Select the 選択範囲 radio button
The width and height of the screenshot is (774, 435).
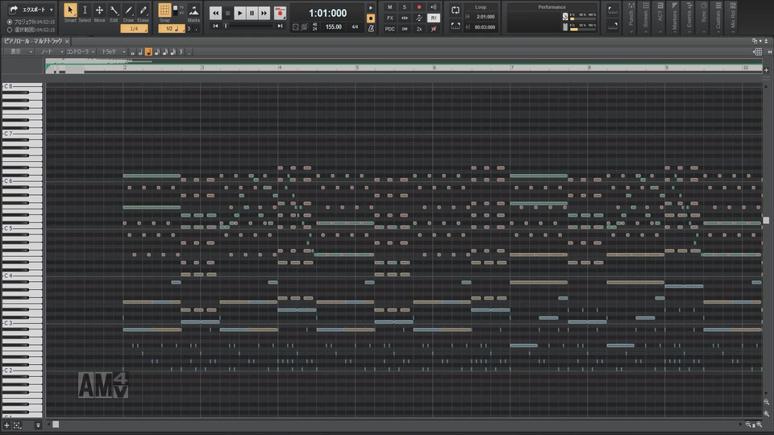[x=10, y=29]
